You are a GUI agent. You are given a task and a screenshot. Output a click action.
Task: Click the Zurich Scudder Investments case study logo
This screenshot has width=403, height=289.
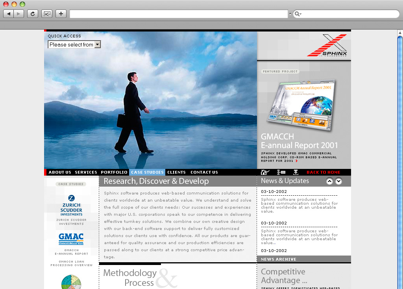tap(71, 205)
